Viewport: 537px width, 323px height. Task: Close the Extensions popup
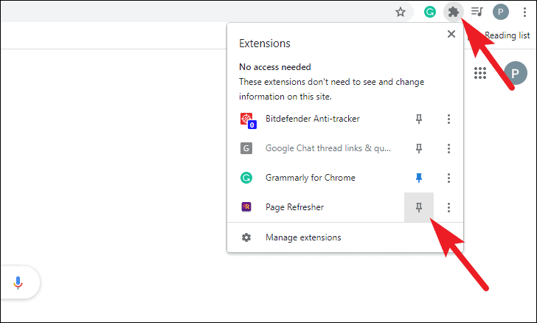[x=451, y=34]
